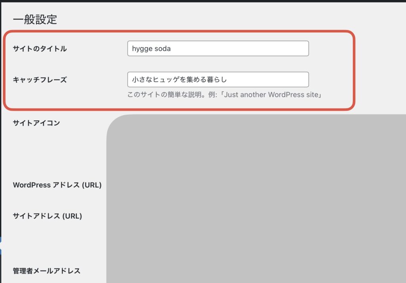This screenshot has width=406, height=283.
Task: Click the dark admin bar at top
Action: 203,1
